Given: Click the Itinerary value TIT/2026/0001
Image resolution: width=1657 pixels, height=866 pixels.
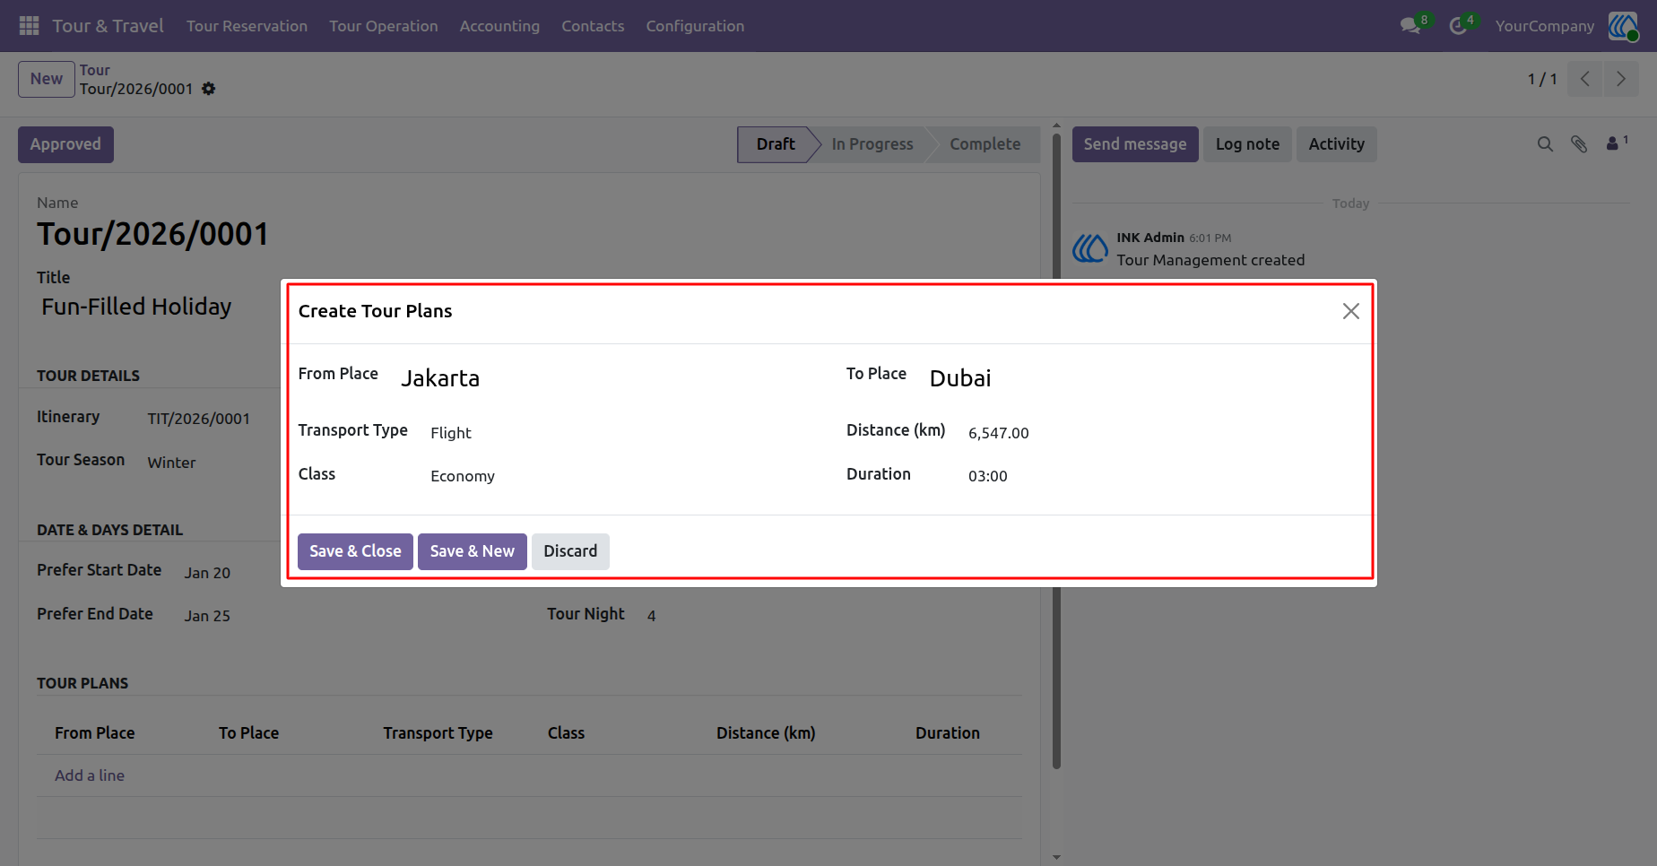Looking at the screenshot, I should tap(198, 419).
